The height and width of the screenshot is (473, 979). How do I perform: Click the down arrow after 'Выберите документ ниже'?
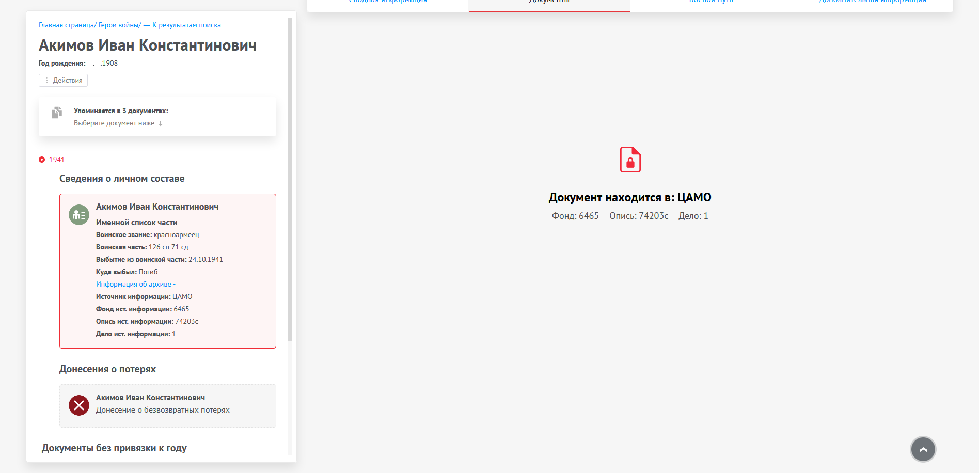[x=161, y=123]
